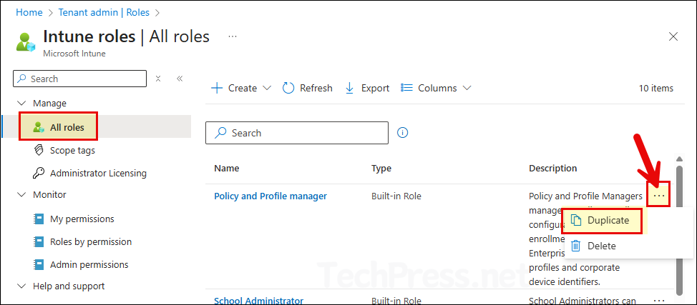697x305 pixels.
Task: Focus the sidebar Search box
Action: (80, 79)
